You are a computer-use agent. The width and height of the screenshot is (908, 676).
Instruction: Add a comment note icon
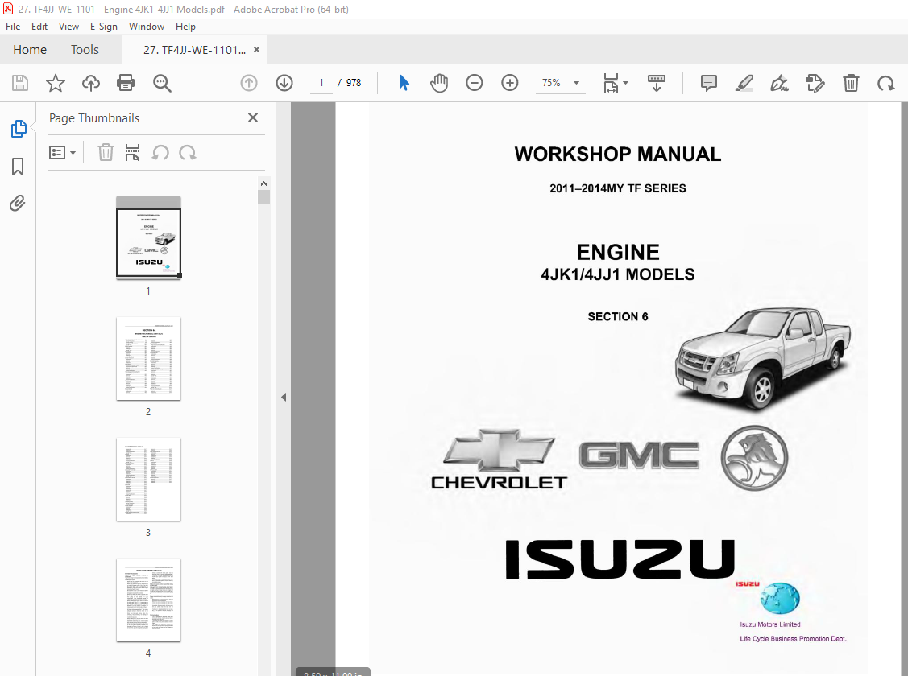709,83
